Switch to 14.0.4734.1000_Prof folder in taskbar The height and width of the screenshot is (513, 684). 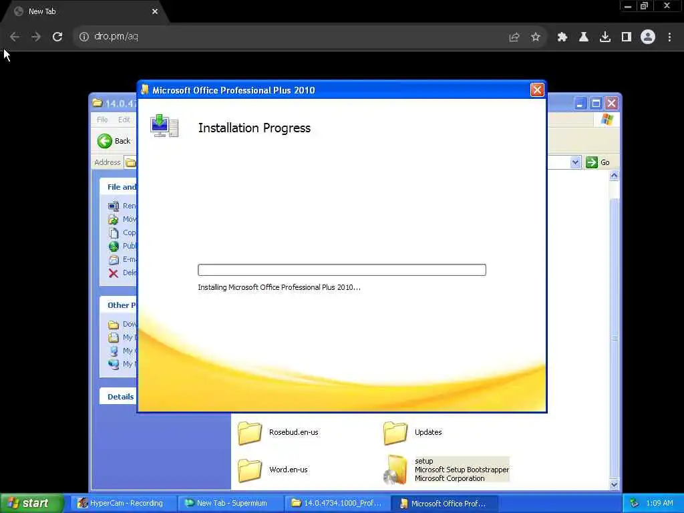tap(337, 503)
